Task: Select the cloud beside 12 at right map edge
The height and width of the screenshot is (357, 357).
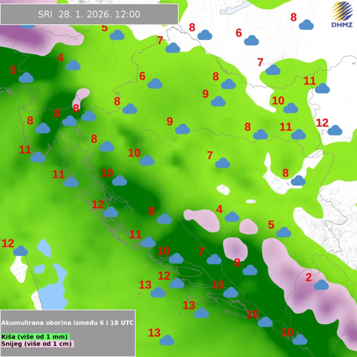Action: 335,130
